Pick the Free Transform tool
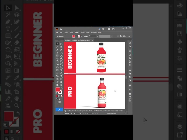 pos(61,64)
